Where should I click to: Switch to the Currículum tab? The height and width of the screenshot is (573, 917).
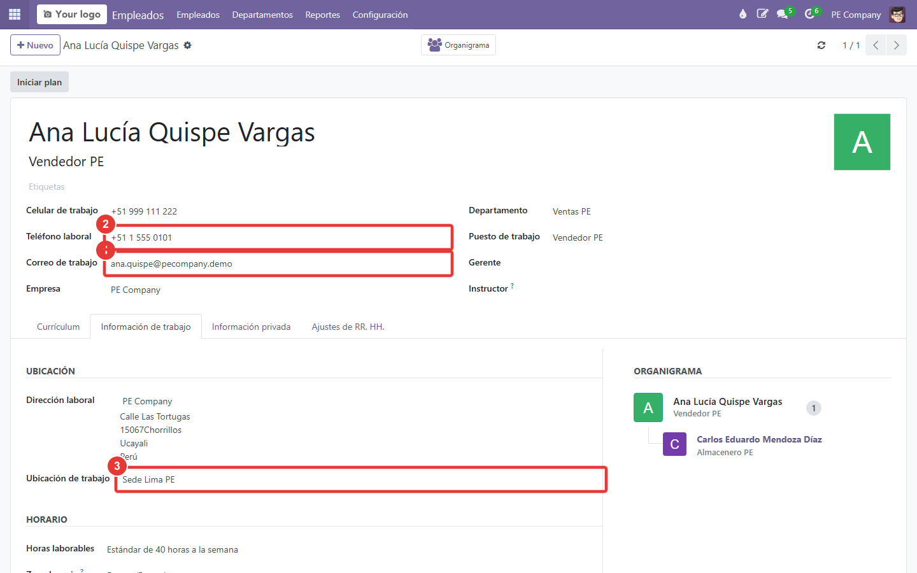point(59,327)
